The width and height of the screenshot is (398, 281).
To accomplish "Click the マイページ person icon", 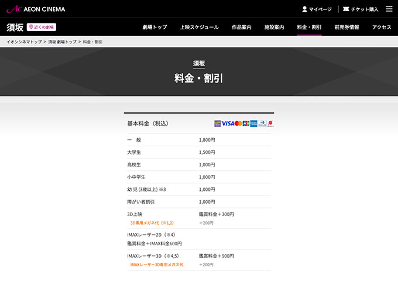I will [x=304, y=9].
